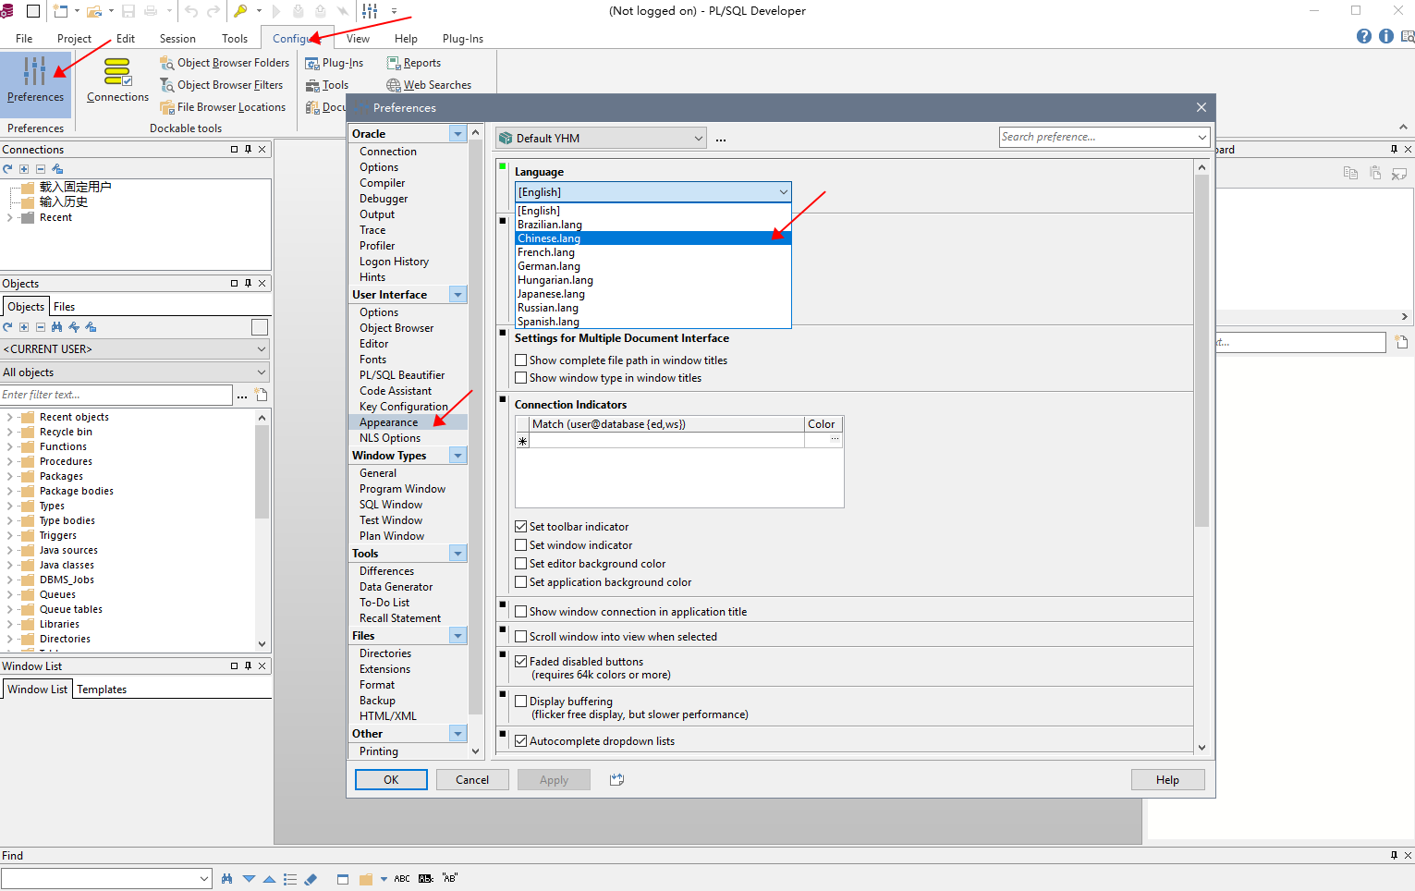The image size is (1415, 891).
Task: Open the Search preference dropdown
Action: coord(1202,137)
